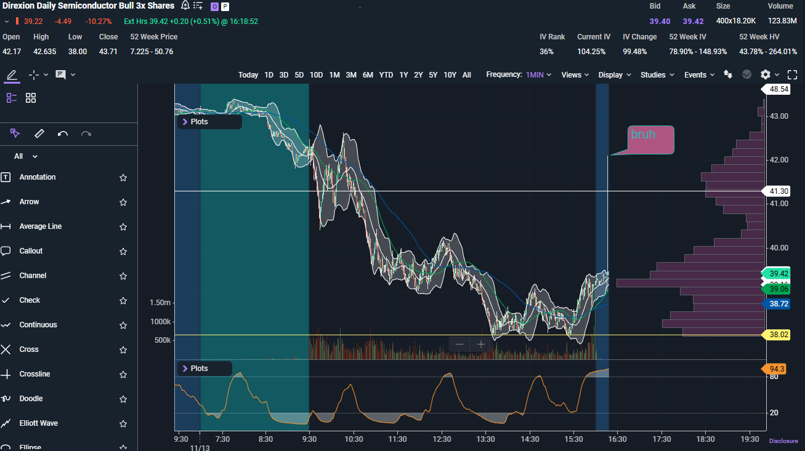Image resolution: width=805 pixels, height=451 pixels.
Task: Open the Studies dropdown
Action: point(657,75)
